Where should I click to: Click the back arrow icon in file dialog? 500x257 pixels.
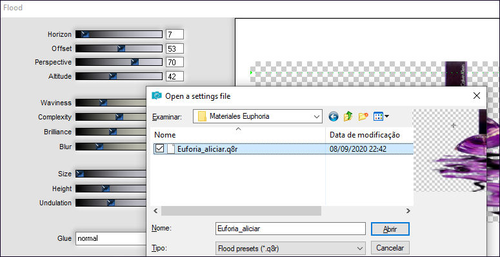pos(334,116)
